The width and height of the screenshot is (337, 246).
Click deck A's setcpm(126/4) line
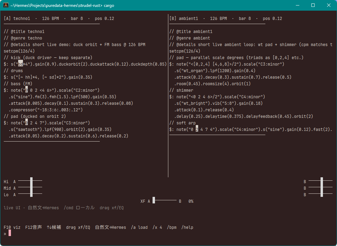tap(19, 51)
